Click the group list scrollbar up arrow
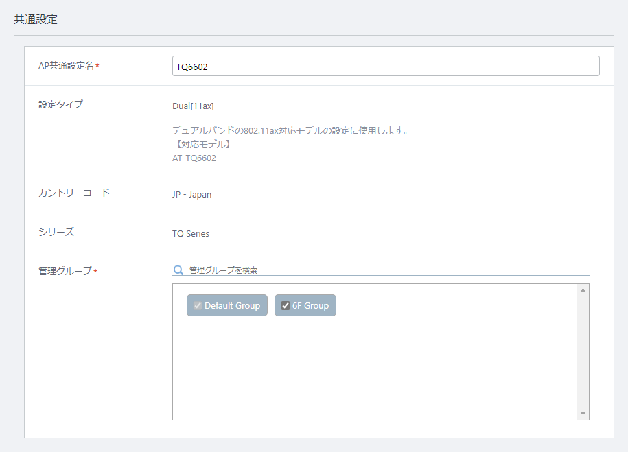Viewport: 628px width, 452px height. click(583, 290)
